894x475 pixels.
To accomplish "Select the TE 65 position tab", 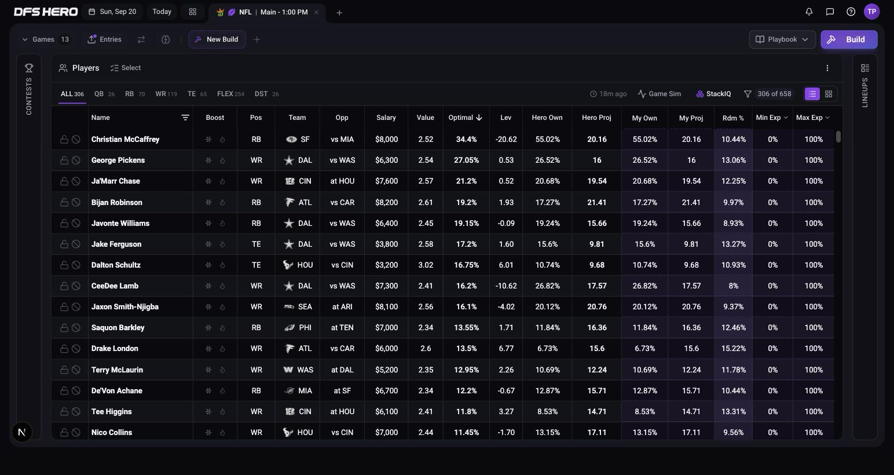I will [197, 94].
